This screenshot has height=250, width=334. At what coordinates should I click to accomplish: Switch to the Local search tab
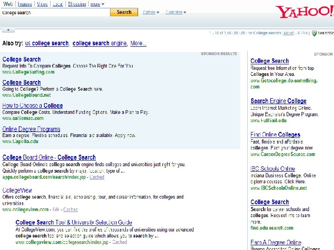pyautogui.click(x=58, y=4)
